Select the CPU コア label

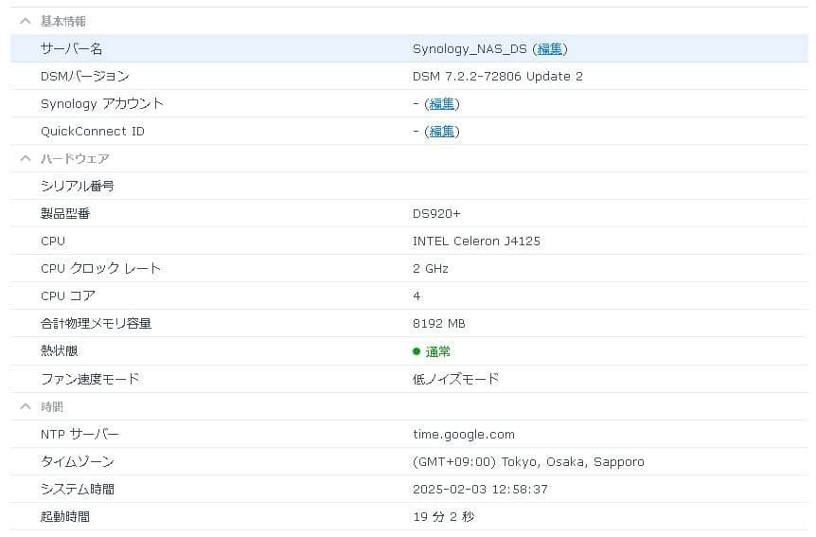pyautogui.click(x=68, y=295)
